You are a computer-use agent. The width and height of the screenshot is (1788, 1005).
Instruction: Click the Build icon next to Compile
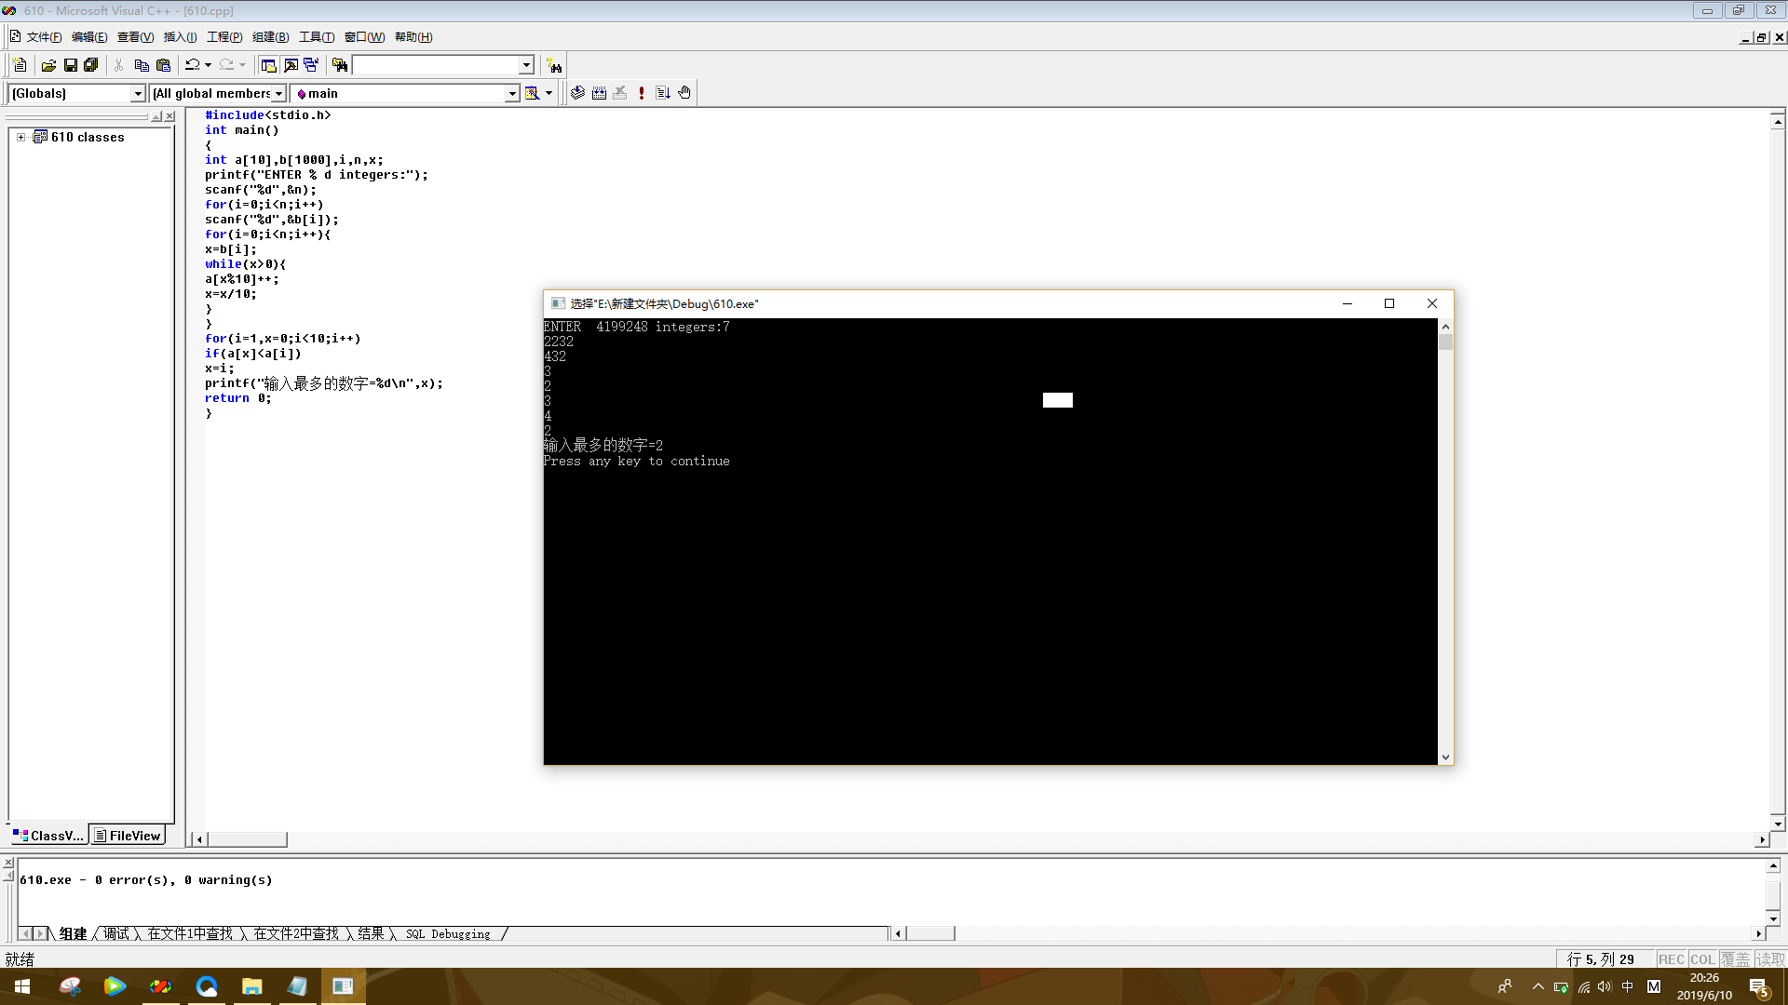[599, 93]
